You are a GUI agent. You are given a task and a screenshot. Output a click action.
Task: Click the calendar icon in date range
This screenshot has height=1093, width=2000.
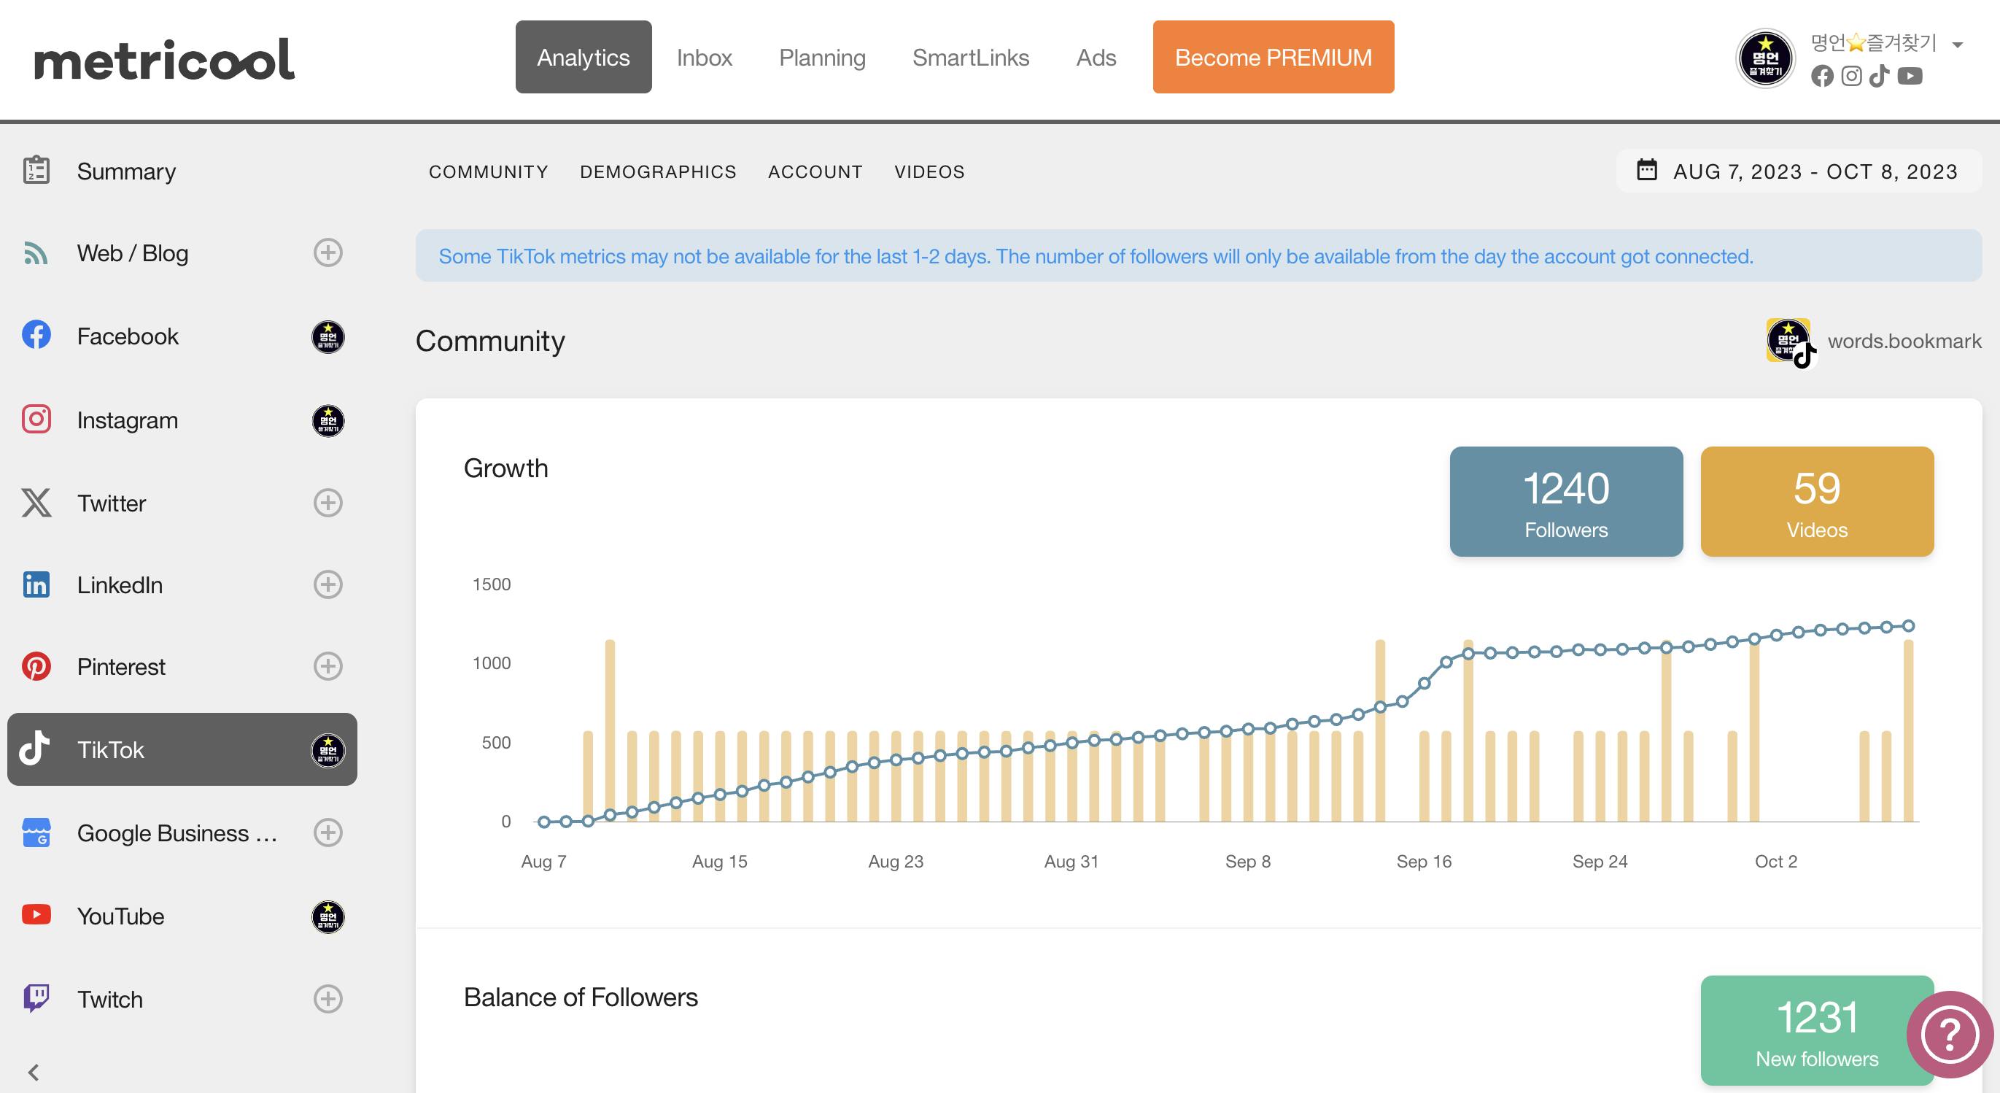1646,170
